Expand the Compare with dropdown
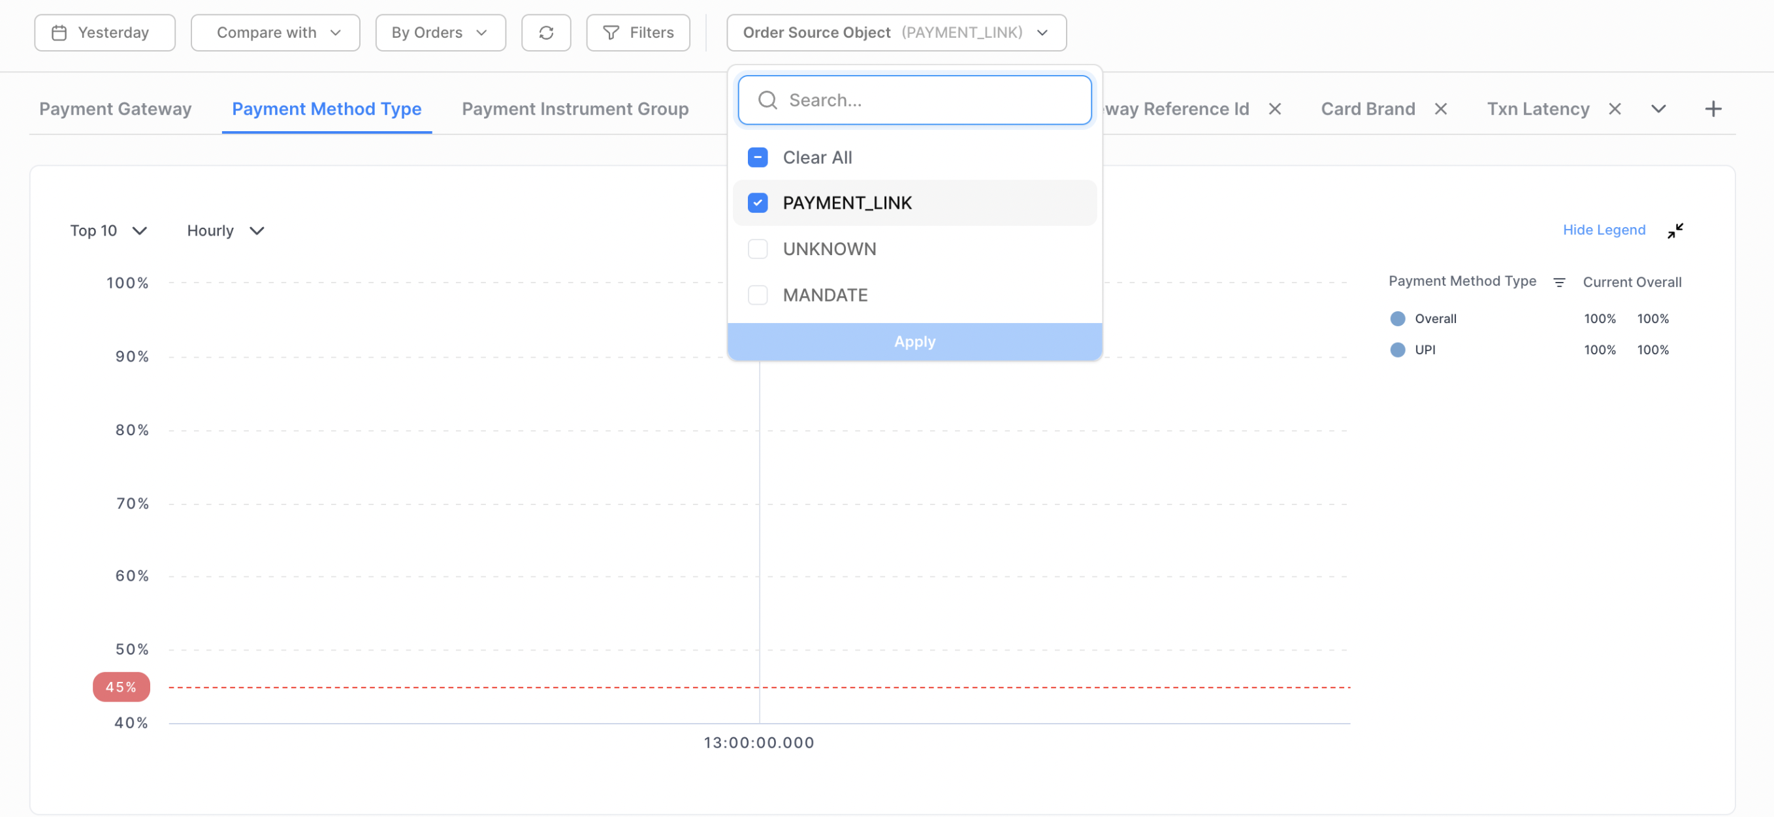Viewport: 1774px width, 817px height. point(276,33)
